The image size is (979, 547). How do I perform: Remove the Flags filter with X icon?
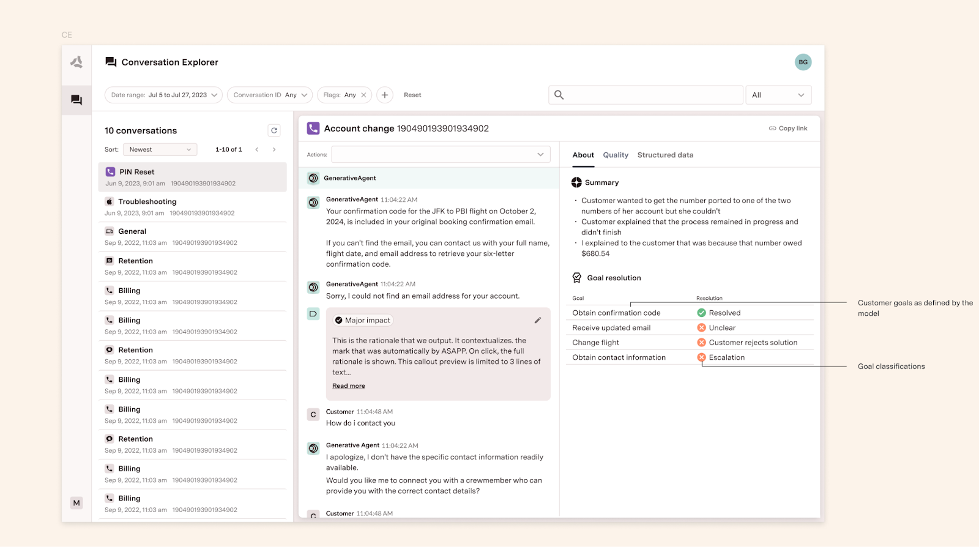click(x=363, y=95)
